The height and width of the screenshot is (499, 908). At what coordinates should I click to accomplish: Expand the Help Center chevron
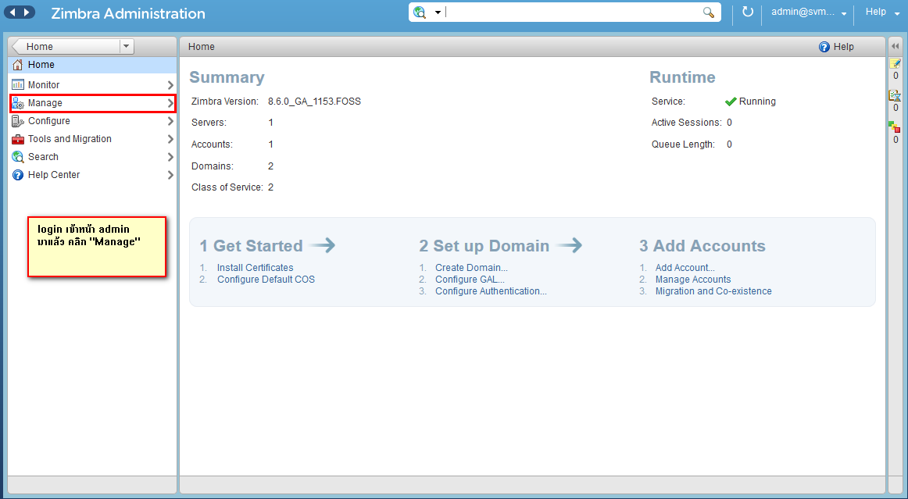pyautogui.click(x=170, y=175)
